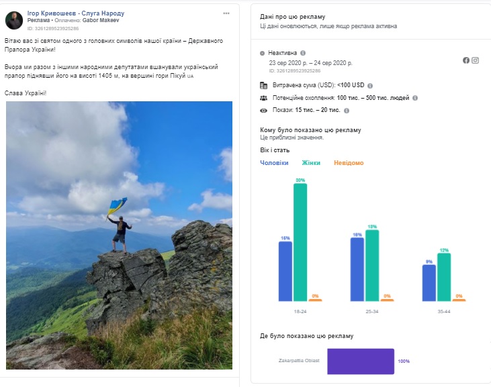Screen dimensions: 491x387
Task: Click the green 30% bar for 18-24
Action: coord(300,242)
